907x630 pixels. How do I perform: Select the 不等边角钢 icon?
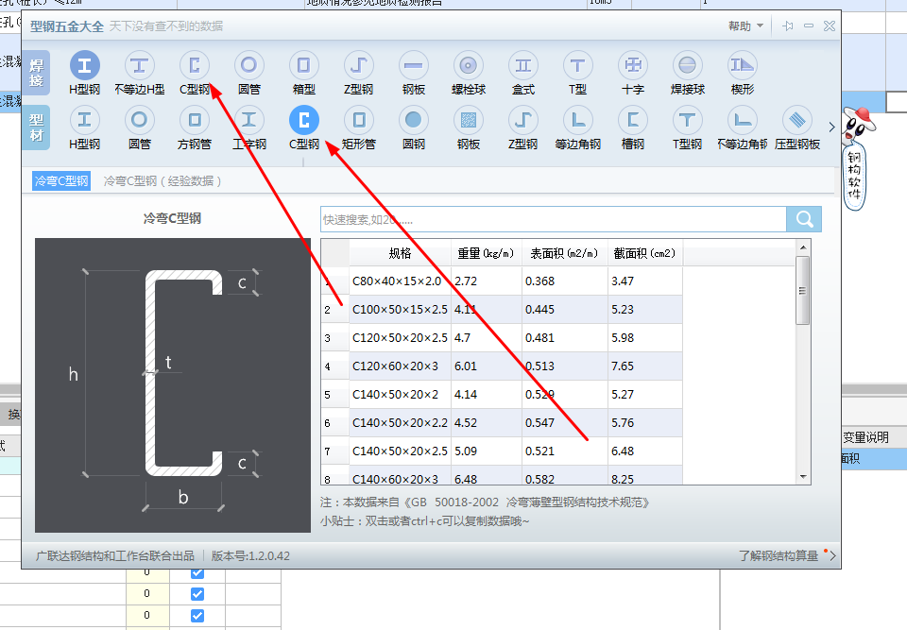tap(743, 120)
